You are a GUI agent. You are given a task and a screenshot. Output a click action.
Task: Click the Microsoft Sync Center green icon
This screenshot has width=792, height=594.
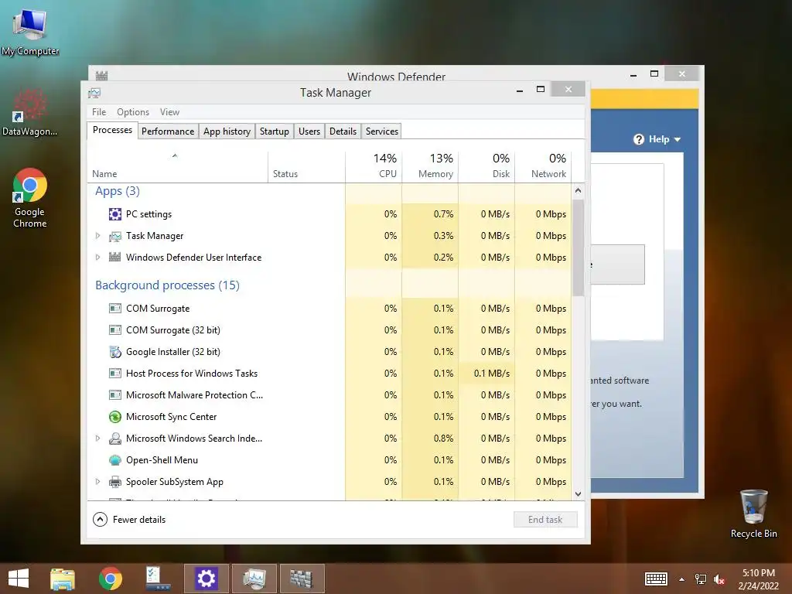114,417
